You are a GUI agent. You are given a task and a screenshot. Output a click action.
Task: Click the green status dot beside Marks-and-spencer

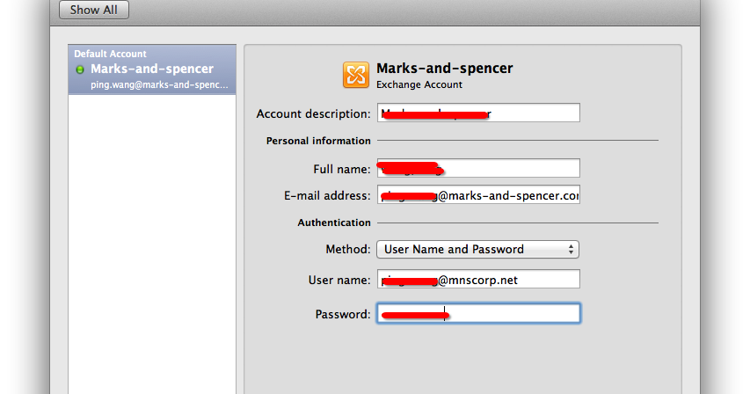point(80,69)
